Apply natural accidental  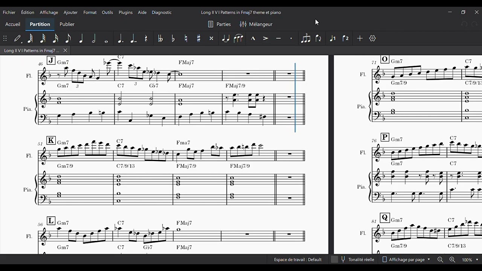[x=186, y=38]
